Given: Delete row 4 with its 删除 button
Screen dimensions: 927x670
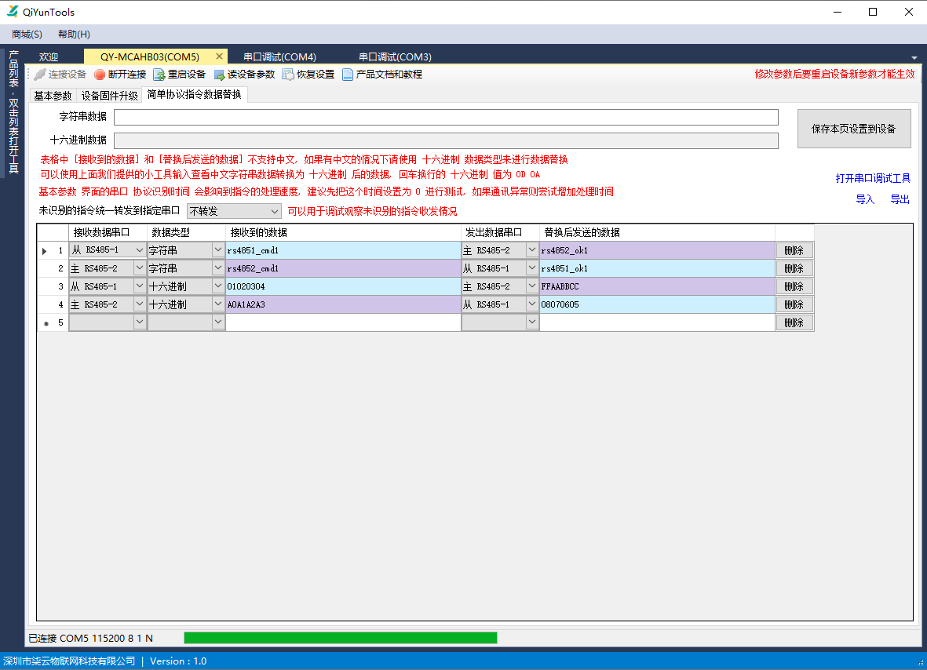Looking at the screenshot, I should (x=794, y=304).
